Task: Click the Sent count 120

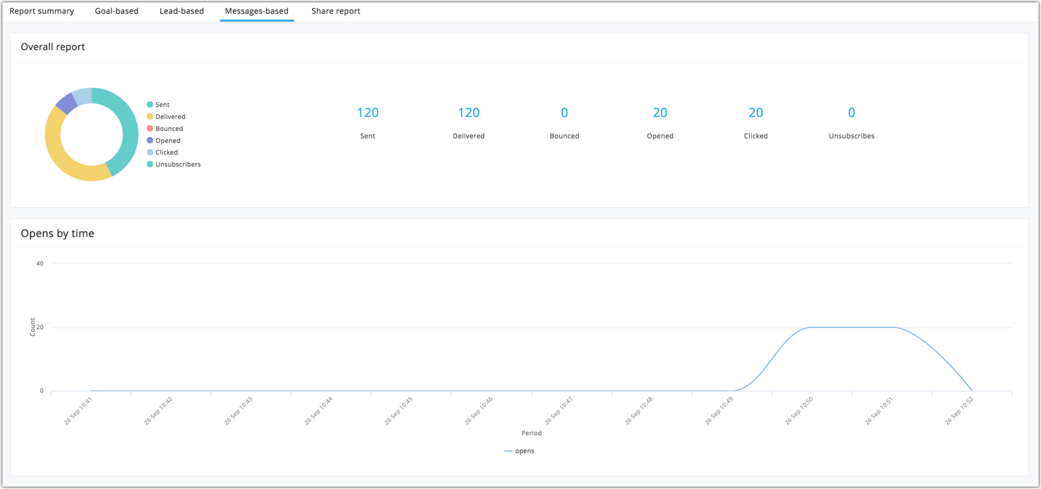Action: 367,112
